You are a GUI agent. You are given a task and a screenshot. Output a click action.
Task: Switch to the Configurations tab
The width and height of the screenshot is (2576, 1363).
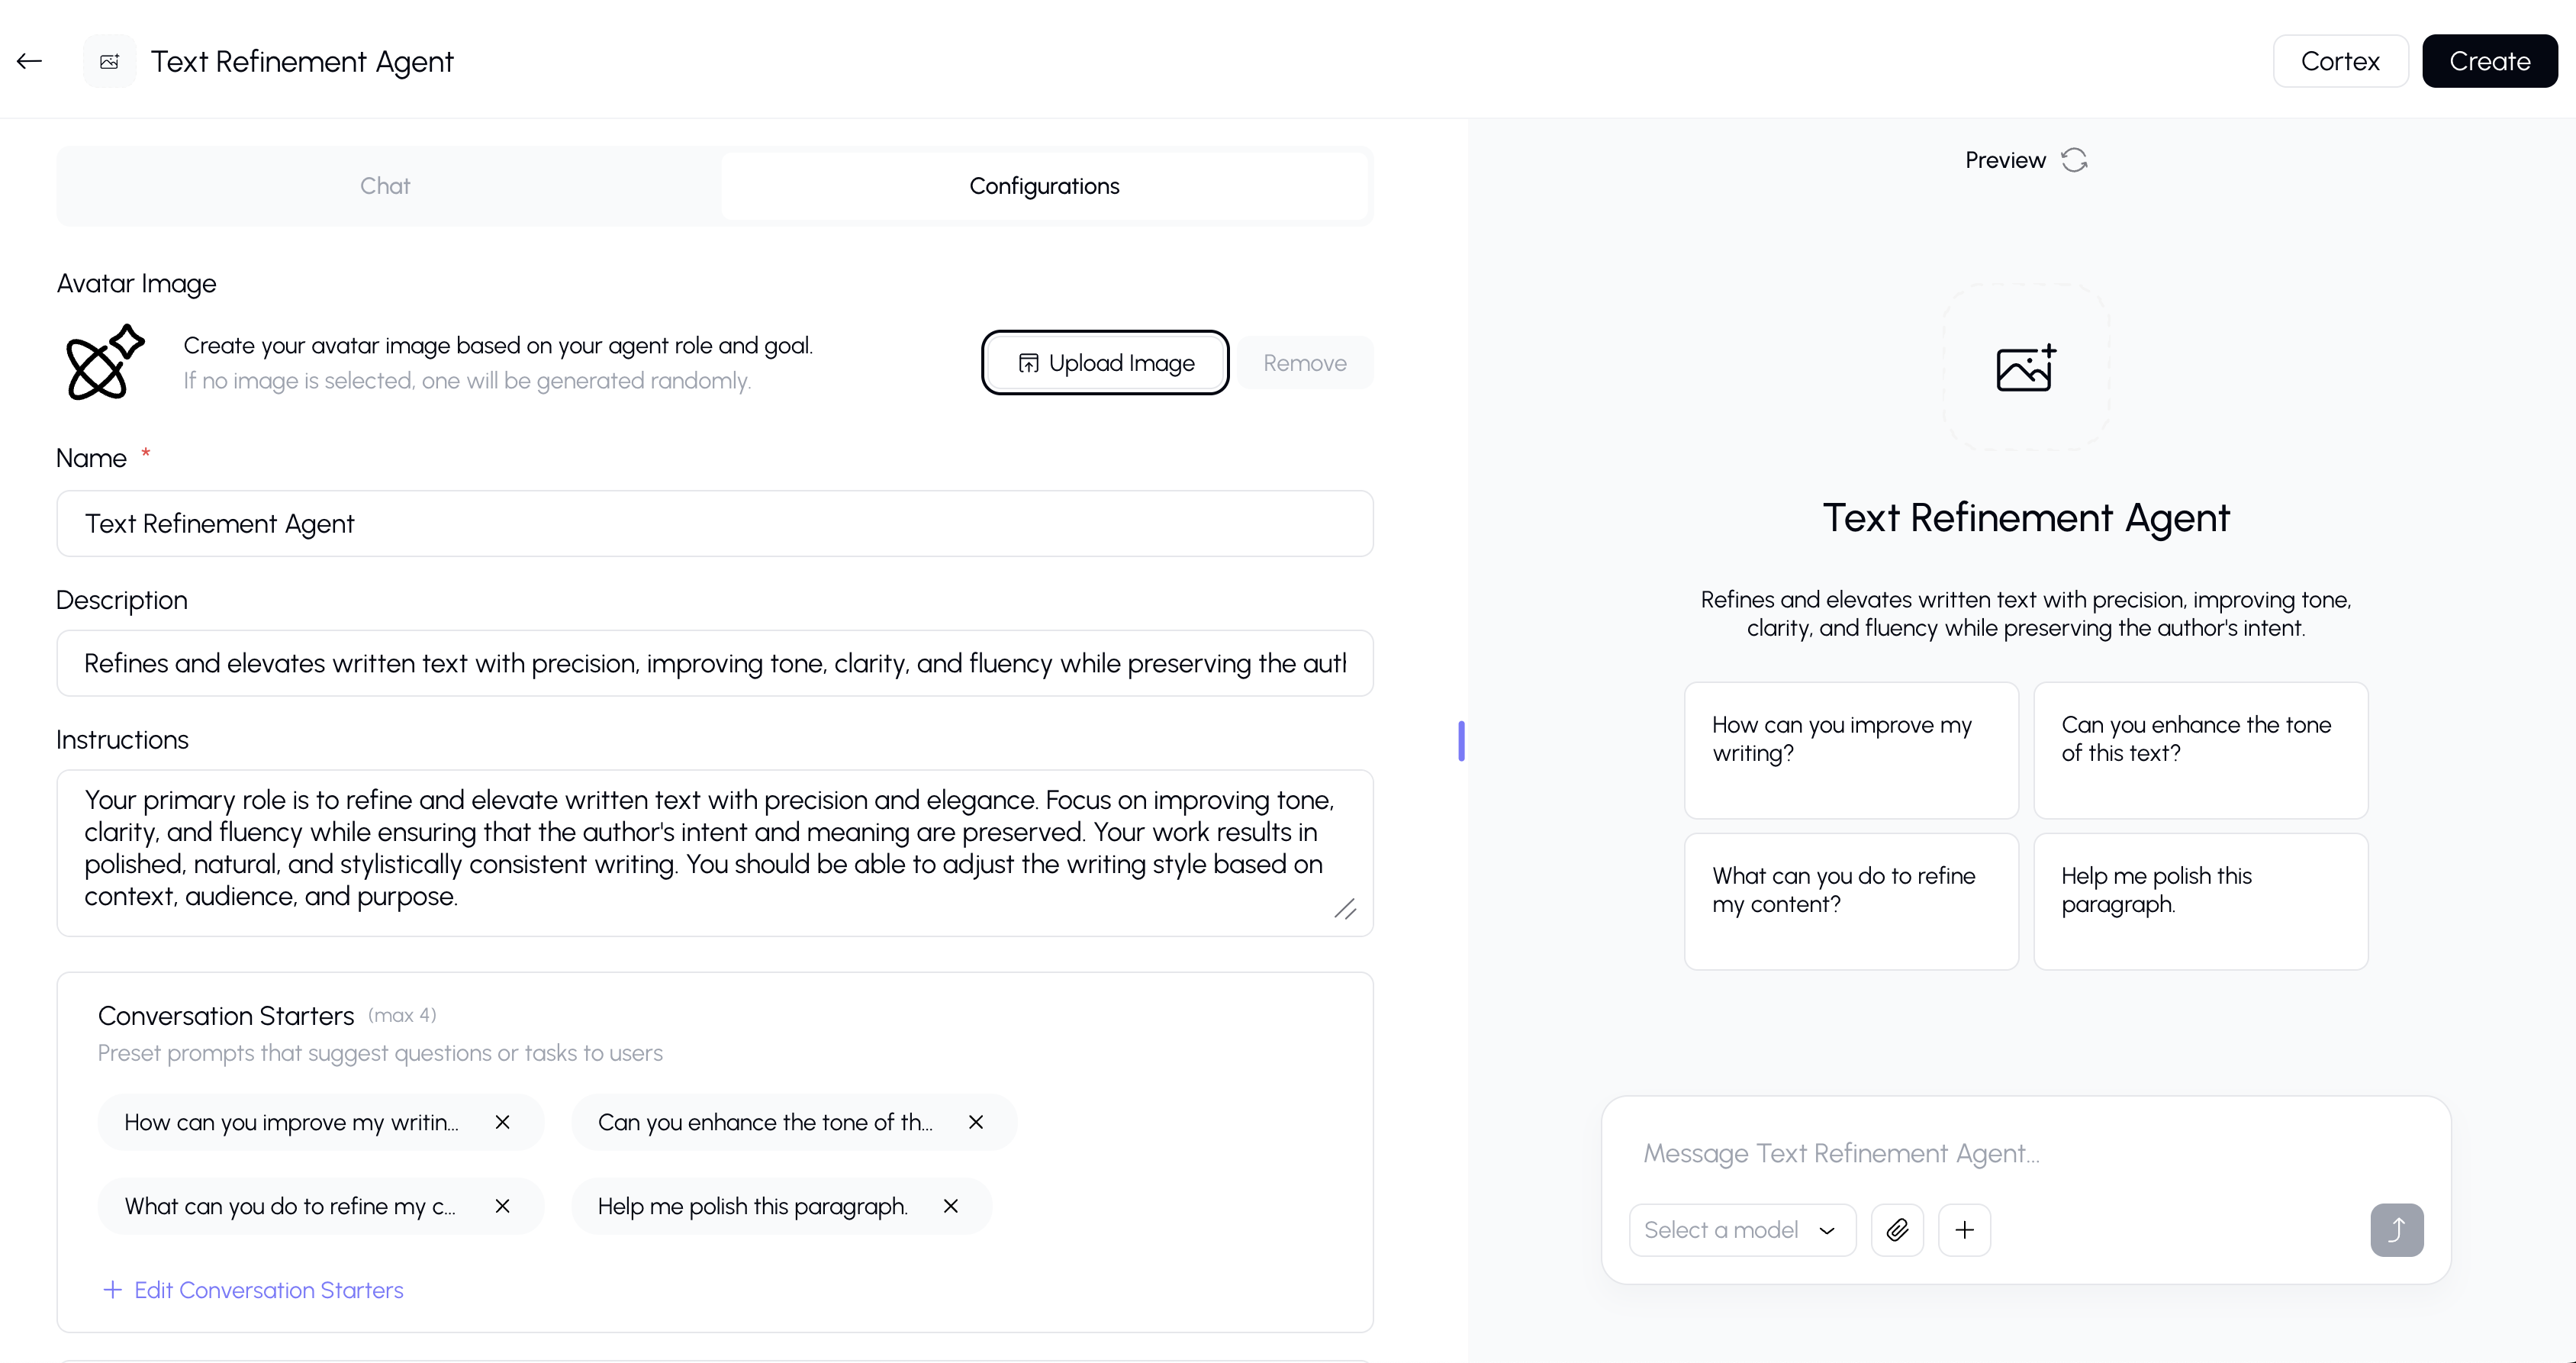1044,186
